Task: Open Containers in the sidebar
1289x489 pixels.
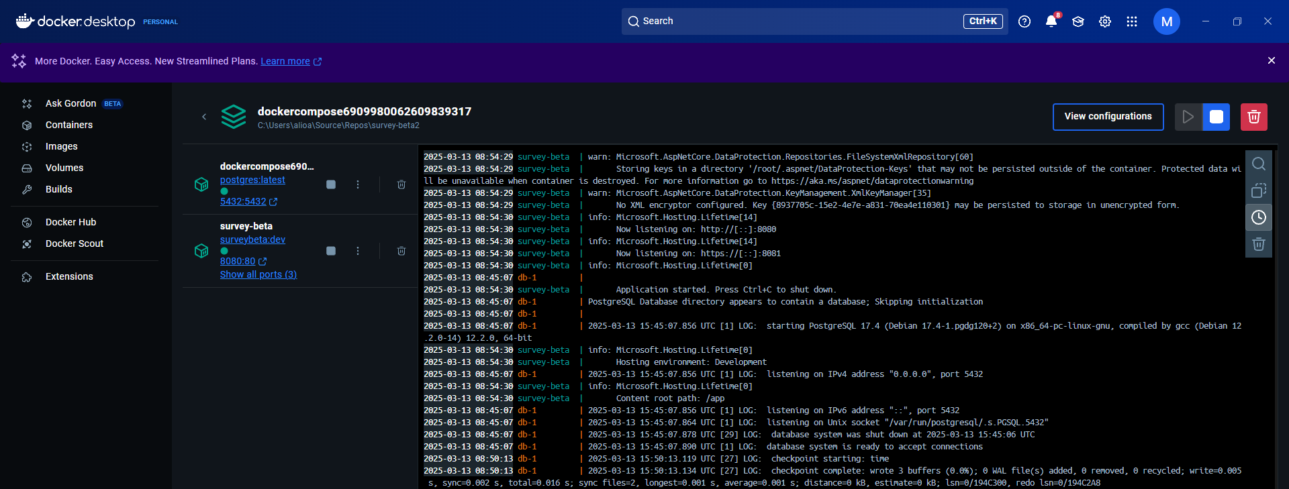Action: click(x=69, y=125)
